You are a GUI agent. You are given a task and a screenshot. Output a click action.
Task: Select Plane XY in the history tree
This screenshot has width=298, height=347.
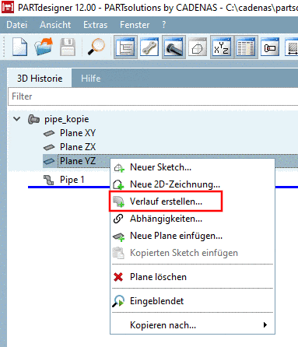click(78, 133)
